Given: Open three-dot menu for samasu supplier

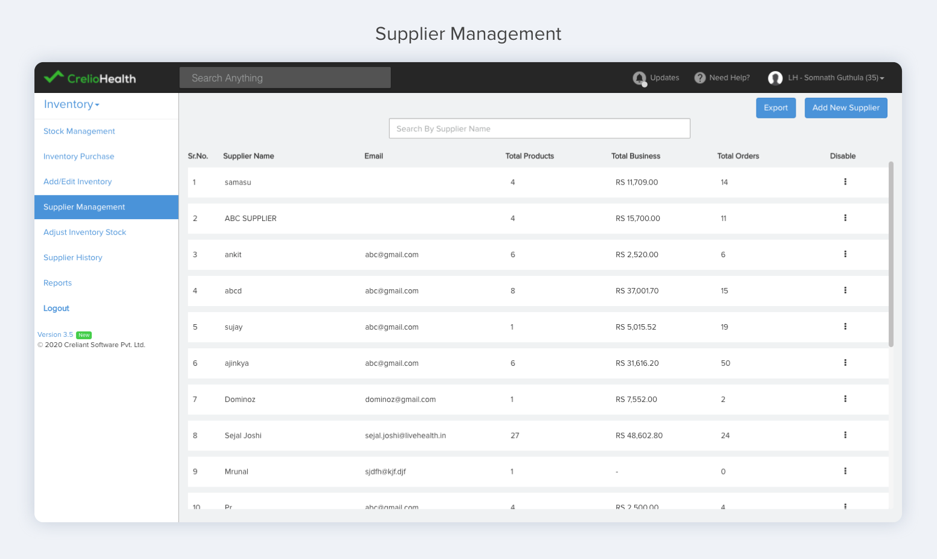Looking at the screenshot, I should [845, 182].
